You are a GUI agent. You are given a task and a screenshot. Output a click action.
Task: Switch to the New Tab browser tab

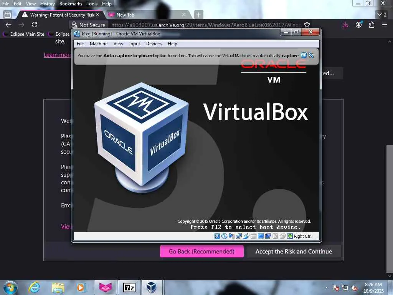(x=148, y=15)
